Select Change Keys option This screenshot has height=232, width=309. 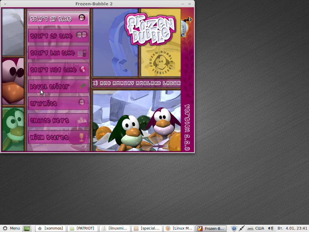click(58, 120)
